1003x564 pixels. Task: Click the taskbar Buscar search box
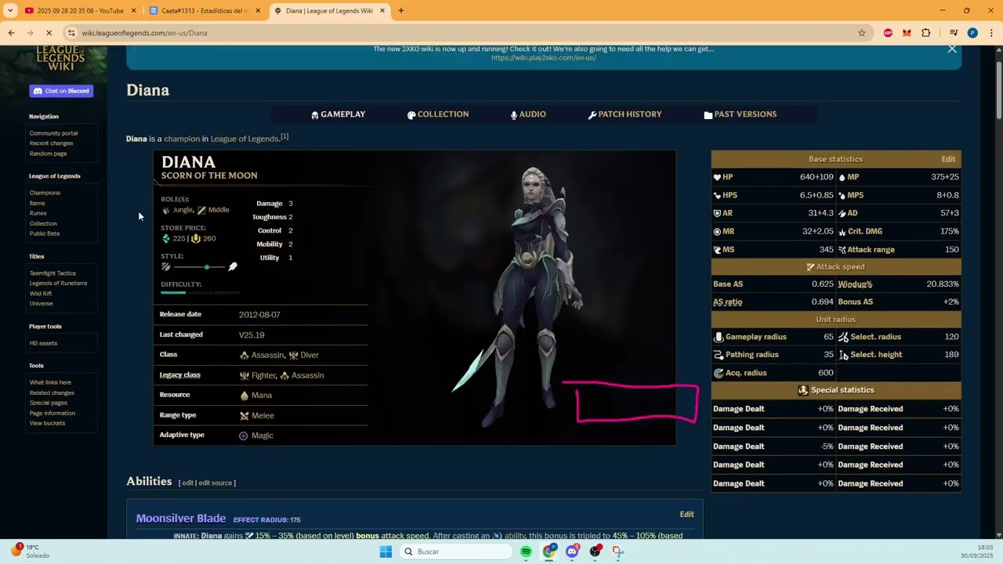pyautogui.click(x=455, y=551)
